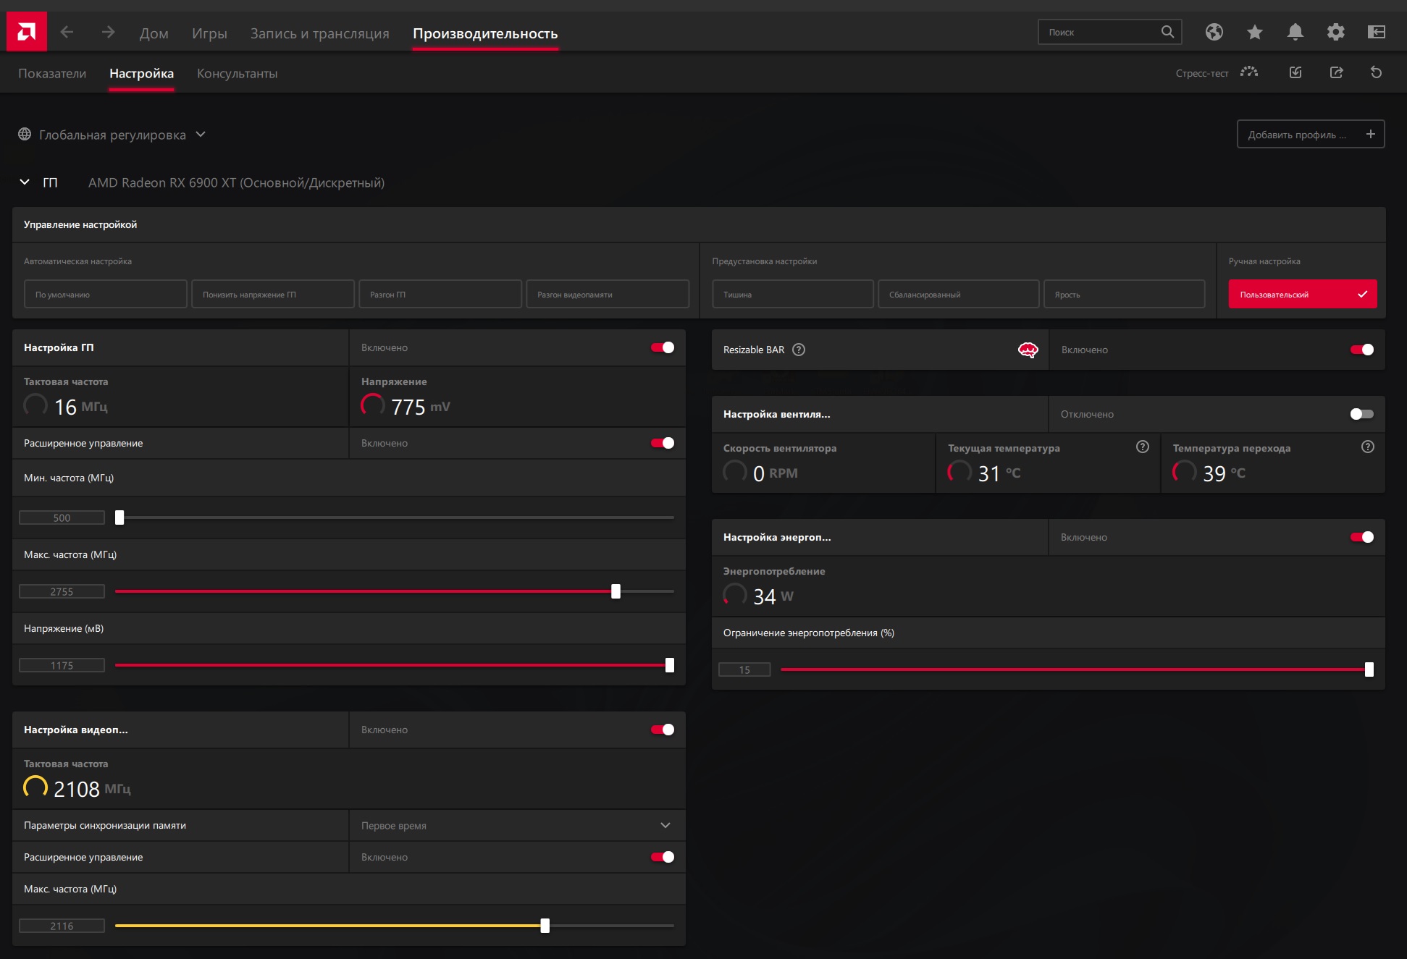Enable fan tuning toggle
The width and height of the screenshot is (1407, 959).
[1361, 414]
